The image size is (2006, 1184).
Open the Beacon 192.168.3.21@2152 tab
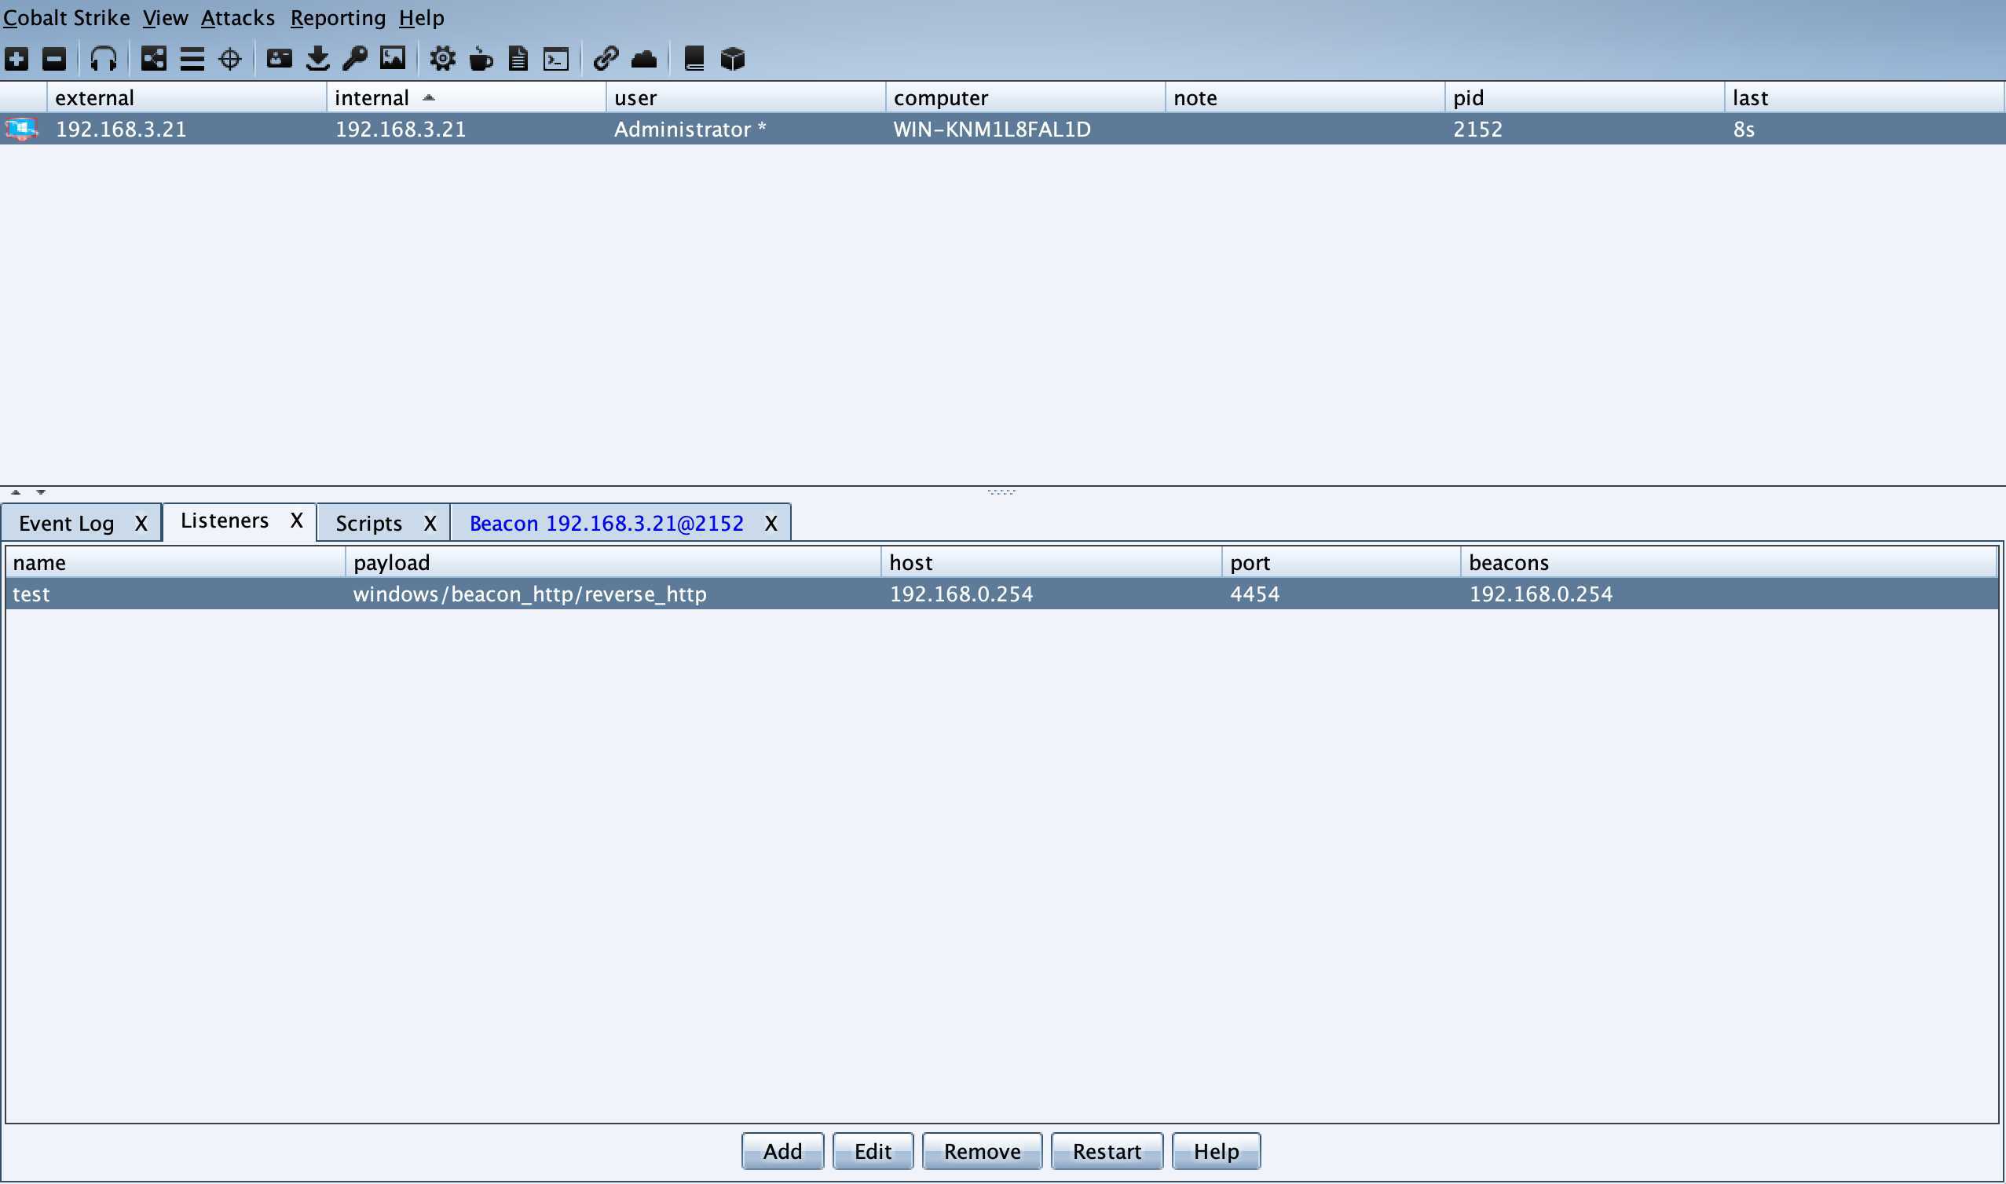coord(606,524)
